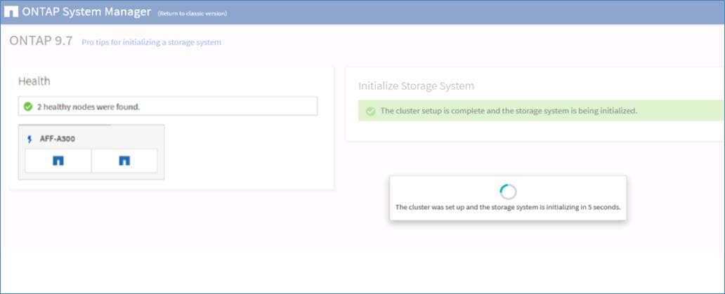The width and height of the screenshot is (725, 294).
Task: Open Pro tips for initializing a storage system
Action: pyautogui.click(x=151, y=42)
